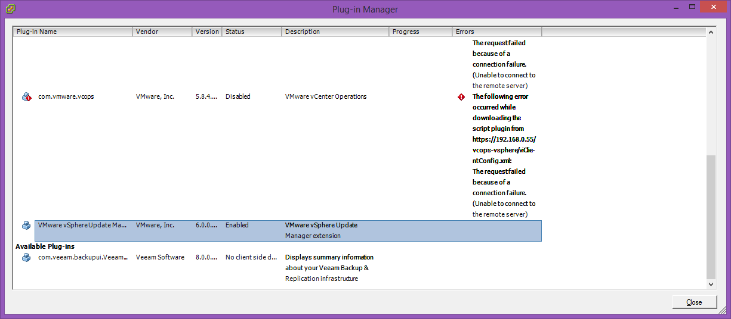The width and height of the screenshot is (731, 319).
Task: Click the scrollbar up arrow
Action: coord(710,32)
